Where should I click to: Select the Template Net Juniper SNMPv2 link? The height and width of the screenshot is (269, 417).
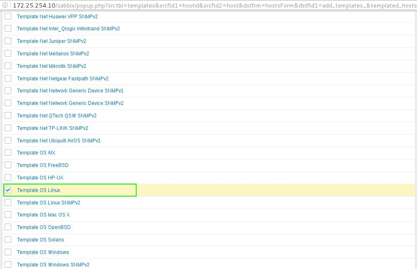(51, 41)
